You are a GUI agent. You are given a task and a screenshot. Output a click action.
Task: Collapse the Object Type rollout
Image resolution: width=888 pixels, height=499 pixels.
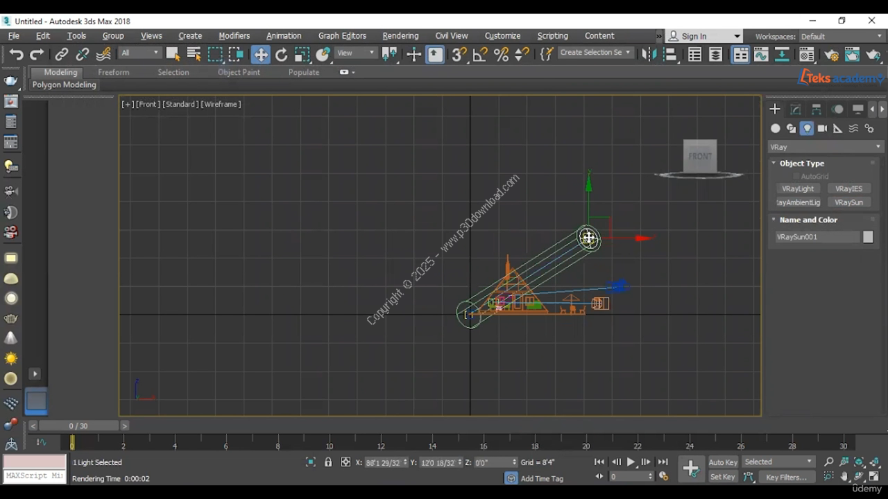(801, 164)
